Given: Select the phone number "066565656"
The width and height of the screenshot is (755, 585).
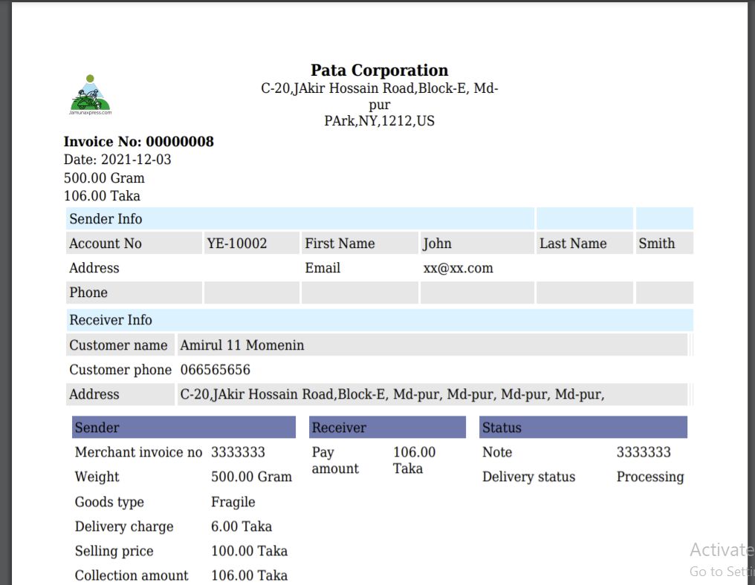Looking at the screenshot, I should 216,370.
